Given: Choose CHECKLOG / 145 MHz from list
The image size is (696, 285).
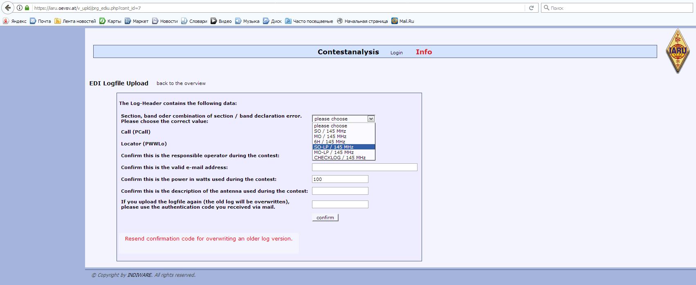Looking at the screenshot, I should tap(339, 158).
